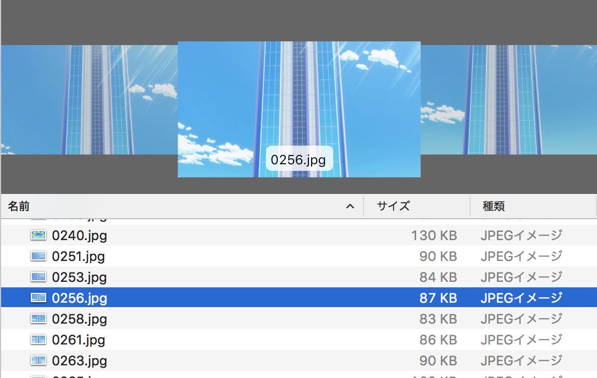
Task: Select the 0240.jpg file name text
Action: [x=79, y=236]
